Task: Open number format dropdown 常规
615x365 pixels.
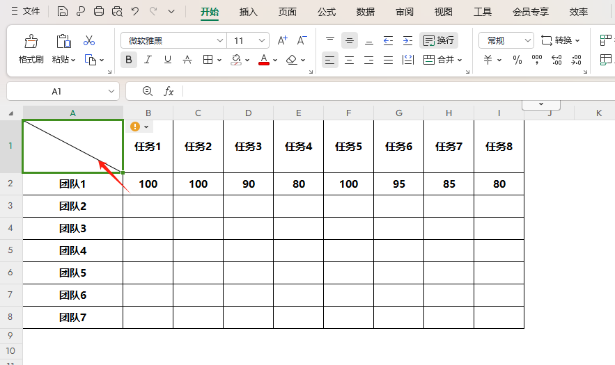Action: [x=506, y=40]
